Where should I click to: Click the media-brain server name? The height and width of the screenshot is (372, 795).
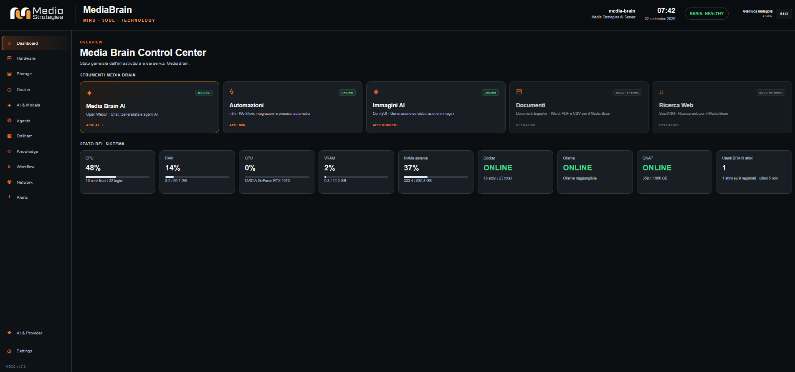(622, 11)
